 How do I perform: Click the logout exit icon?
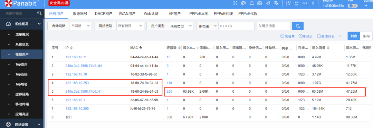[x=366, y=6]
